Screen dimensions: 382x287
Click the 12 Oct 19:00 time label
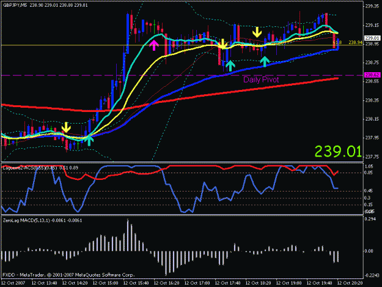tap(288, 283)
